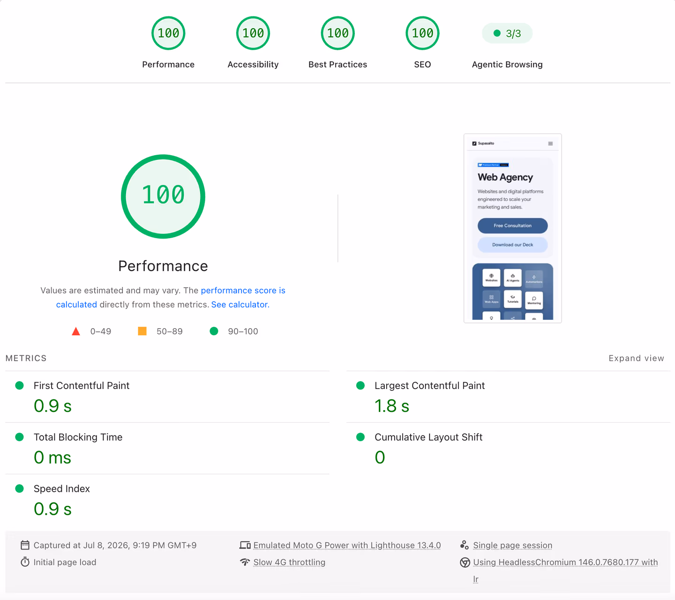Click the green dot beside Largest Contentful Paint

(360, 385)
